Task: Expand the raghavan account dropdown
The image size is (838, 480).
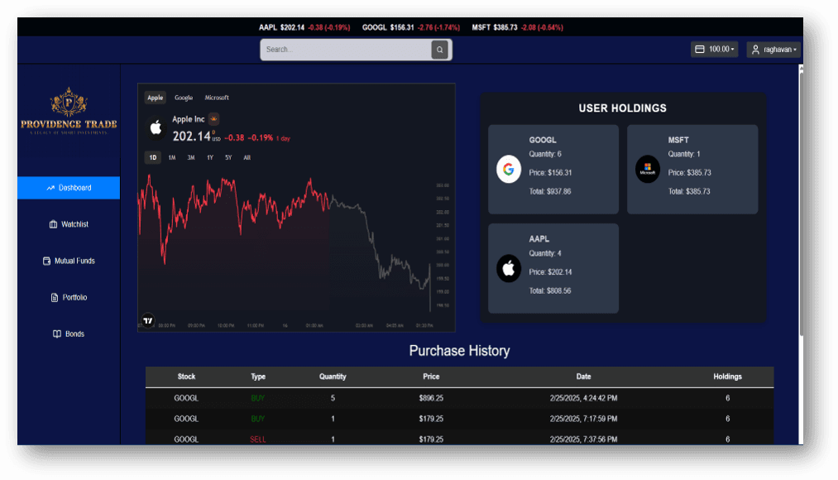Action: tap(775, 49)
